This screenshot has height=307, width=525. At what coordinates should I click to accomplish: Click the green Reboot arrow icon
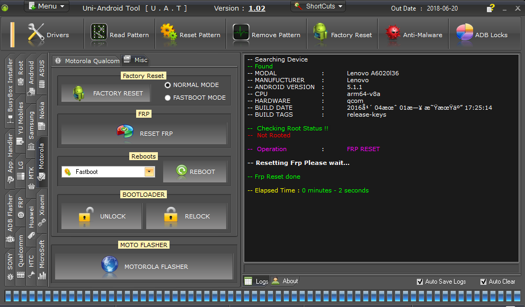coord(182,171)
